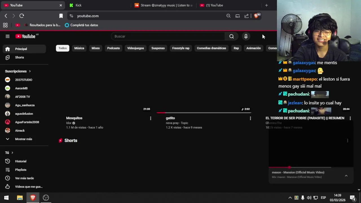This screenshot has width=361, height=203.
Task: Open Windows Start menu
Action: tap(6, 198)
